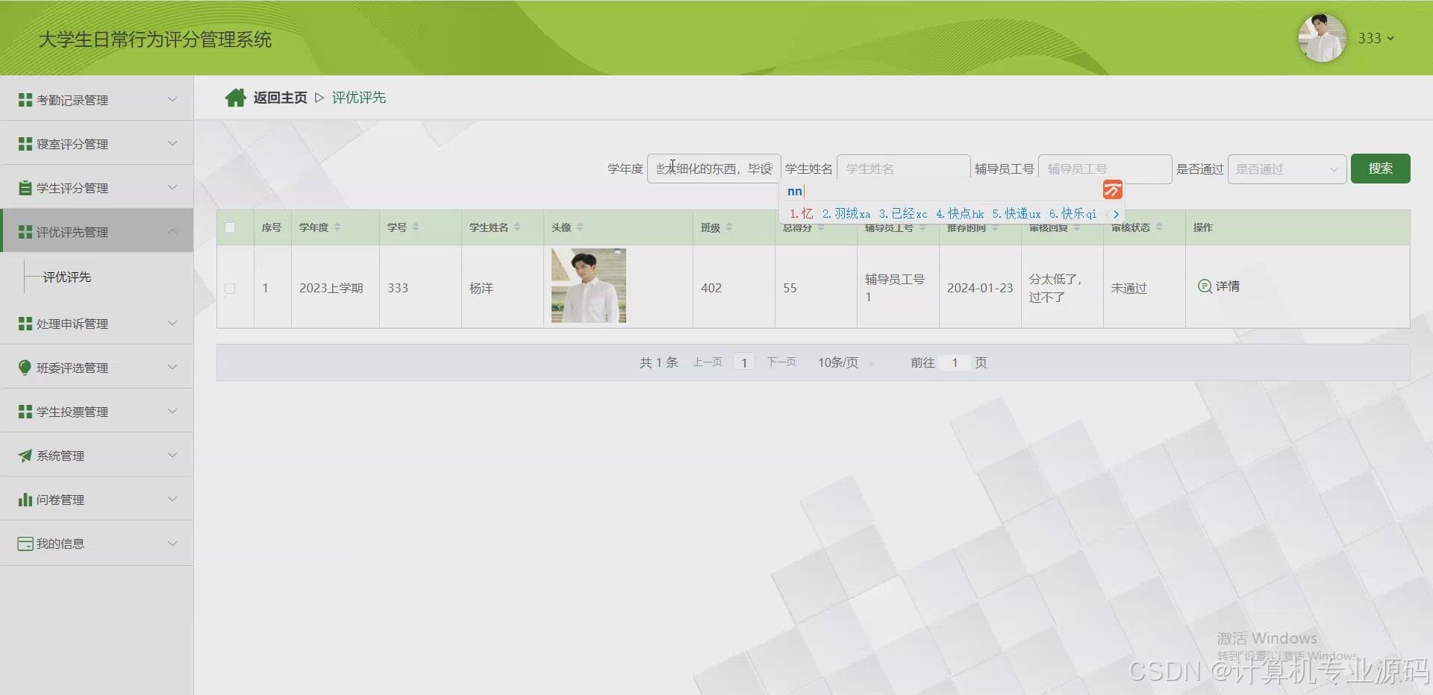Click the 学生评分管理 clipboard icon

click(25, 188)
